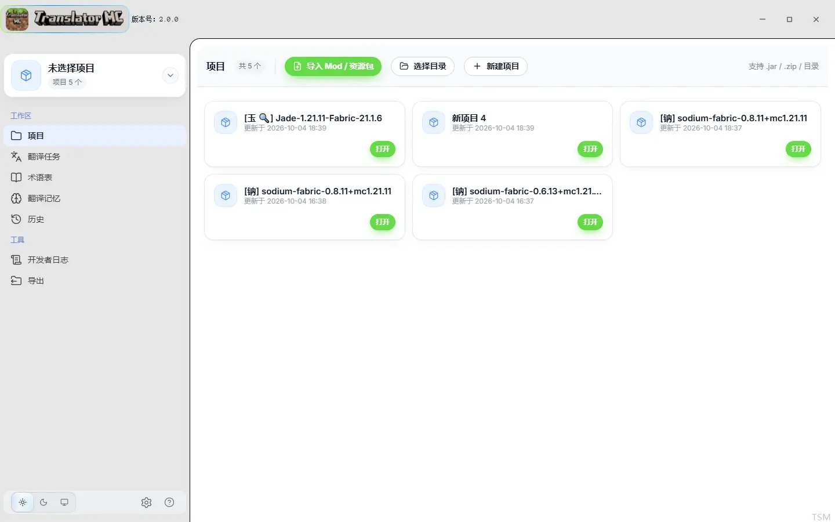Click 打开 on the sodium-fabric-0.6.13 card
Viewport: 835px width, 522px height.
pos(590,222)
